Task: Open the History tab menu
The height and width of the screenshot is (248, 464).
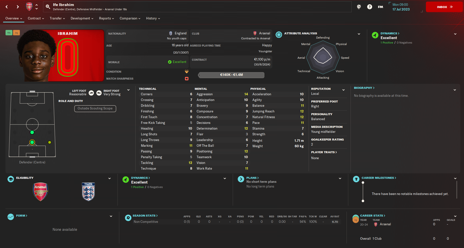Action: pos(153,18)
